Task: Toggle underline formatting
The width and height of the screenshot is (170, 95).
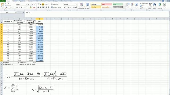Action: [22, 7]
